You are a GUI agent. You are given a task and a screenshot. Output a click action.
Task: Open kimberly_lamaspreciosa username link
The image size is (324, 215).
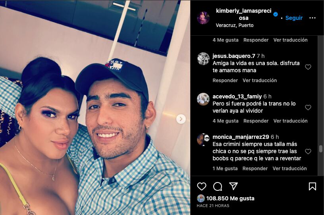244,14
